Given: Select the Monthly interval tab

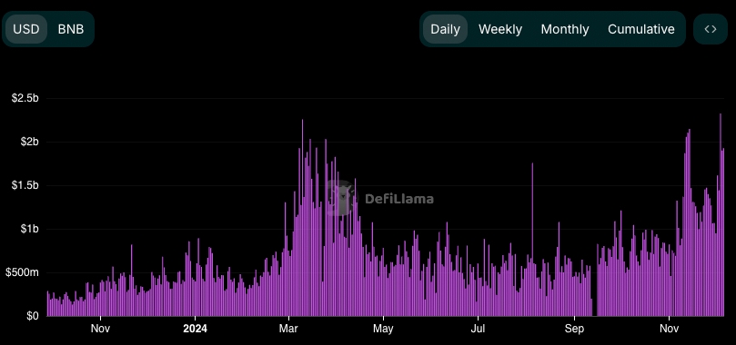Looking at the screenshot, I should pyautogui.click(x=565, y=29).
